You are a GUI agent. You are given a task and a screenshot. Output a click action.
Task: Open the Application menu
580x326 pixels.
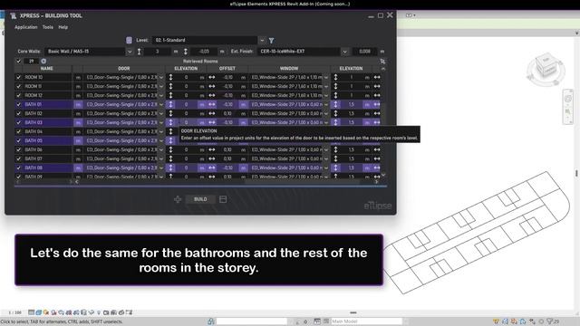(26, 27)
